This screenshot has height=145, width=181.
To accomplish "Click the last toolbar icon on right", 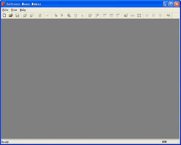I will [168, 15].
